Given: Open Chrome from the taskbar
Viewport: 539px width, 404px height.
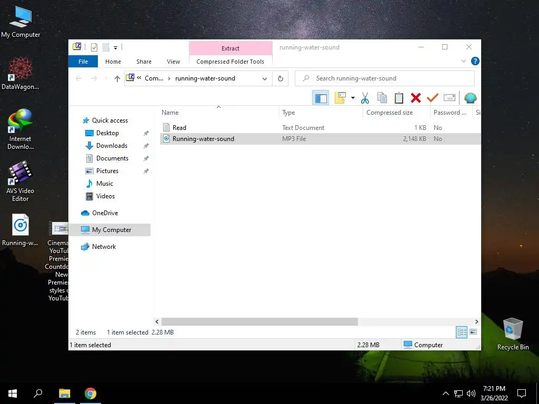Looking at the screenshot, I should pos(91,393).
